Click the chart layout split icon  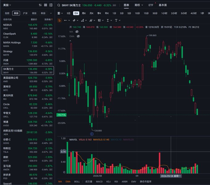[x=59, y=13]
